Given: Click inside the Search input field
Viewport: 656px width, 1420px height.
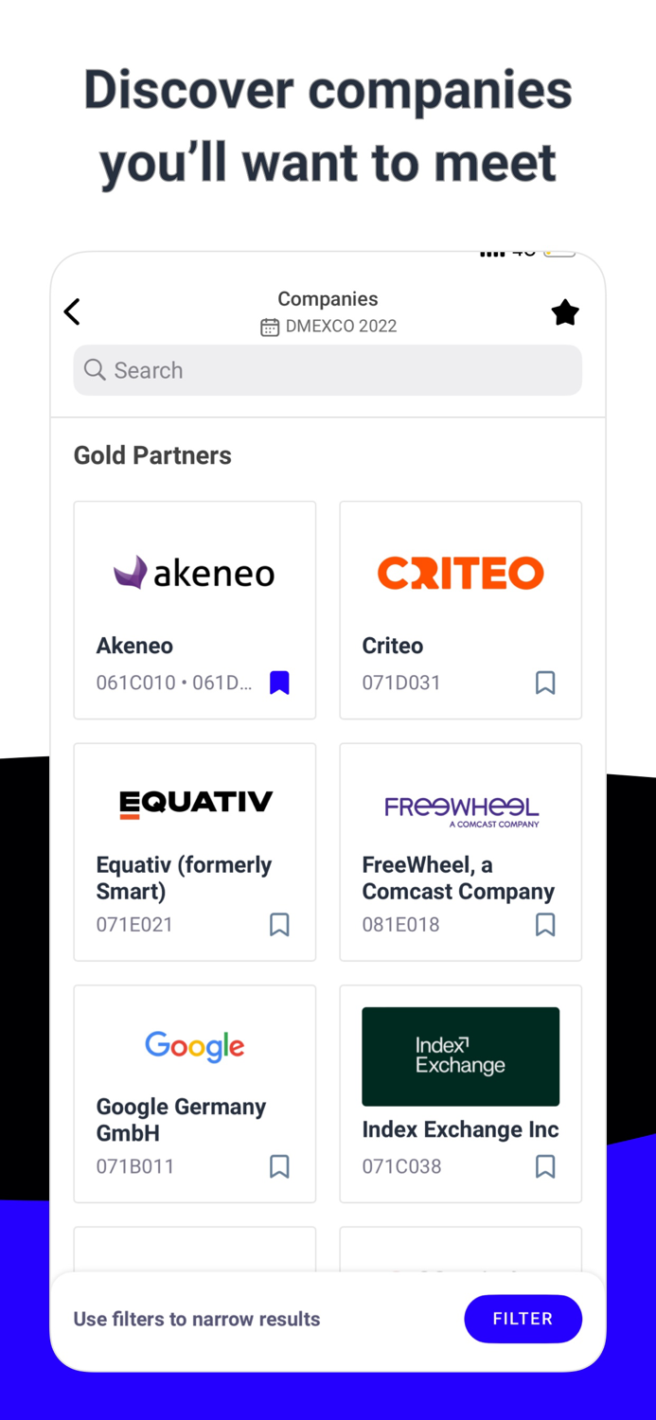Looking at the screenshot, I should [x=328, y=370].
